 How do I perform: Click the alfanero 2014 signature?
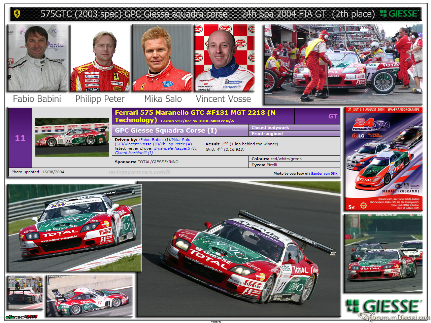click(22, 317)
